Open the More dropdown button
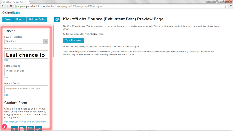 (20, 19)
